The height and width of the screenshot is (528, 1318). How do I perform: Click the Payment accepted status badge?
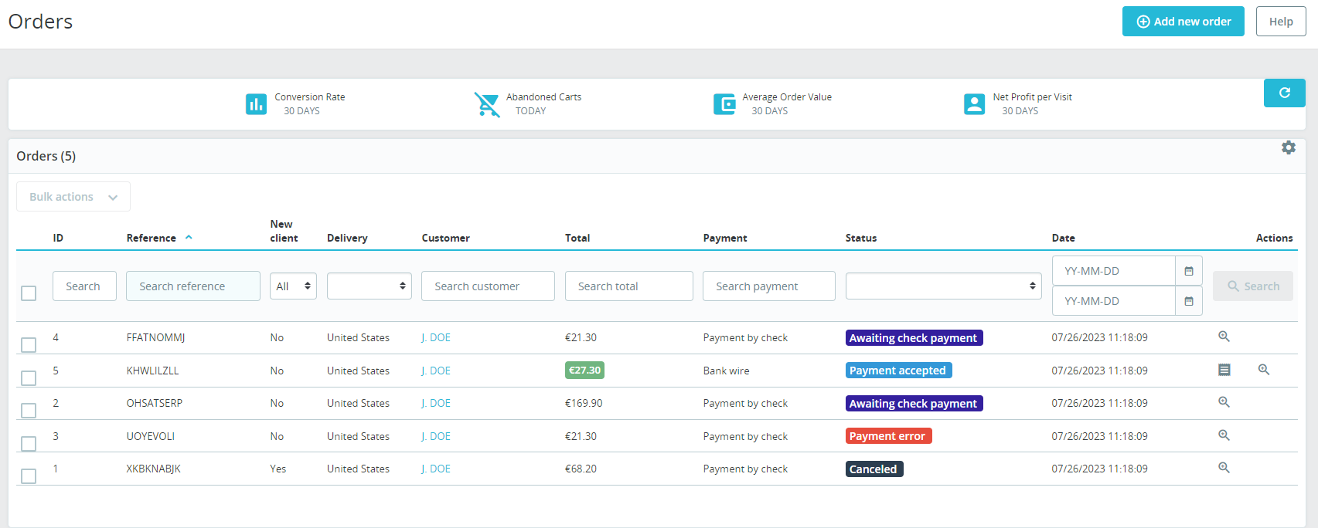[x=898, y=371]
